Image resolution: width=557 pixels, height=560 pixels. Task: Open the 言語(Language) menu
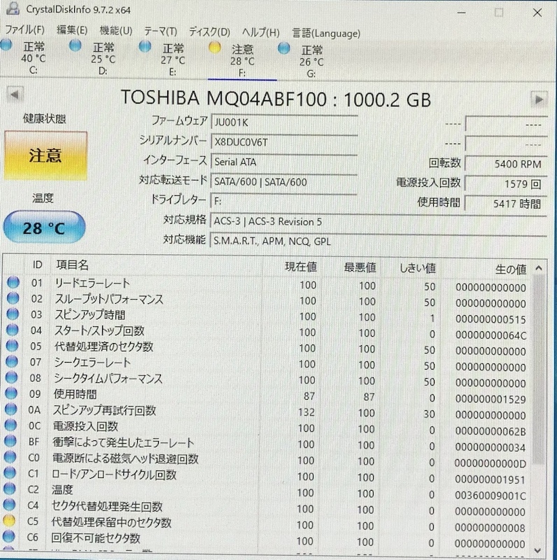326,33
